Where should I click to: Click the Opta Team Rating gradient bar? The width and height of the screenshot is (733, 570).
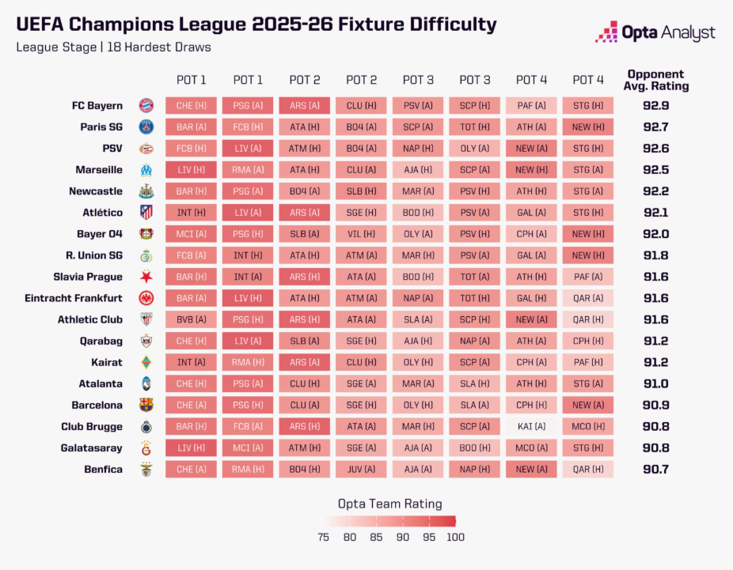click(388, 521)
